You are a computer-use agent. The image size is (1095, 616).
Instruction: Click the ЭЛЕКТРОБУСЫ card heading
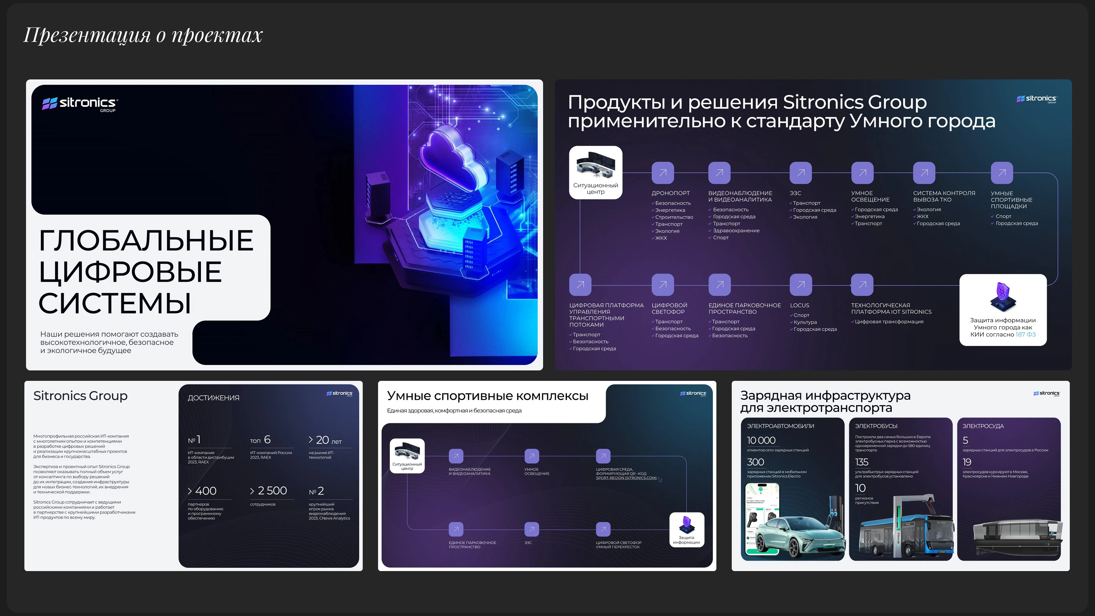click(876, 426)
